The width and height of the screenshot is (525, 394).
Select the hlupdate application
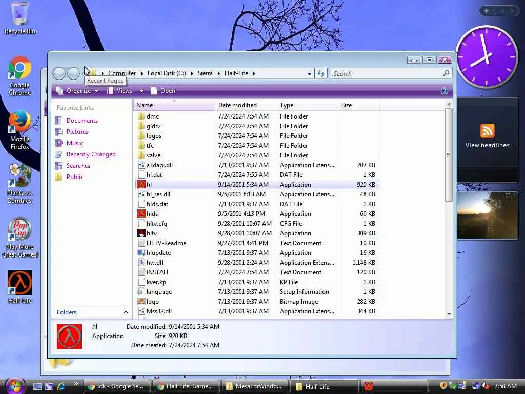[x=257, y=252]
